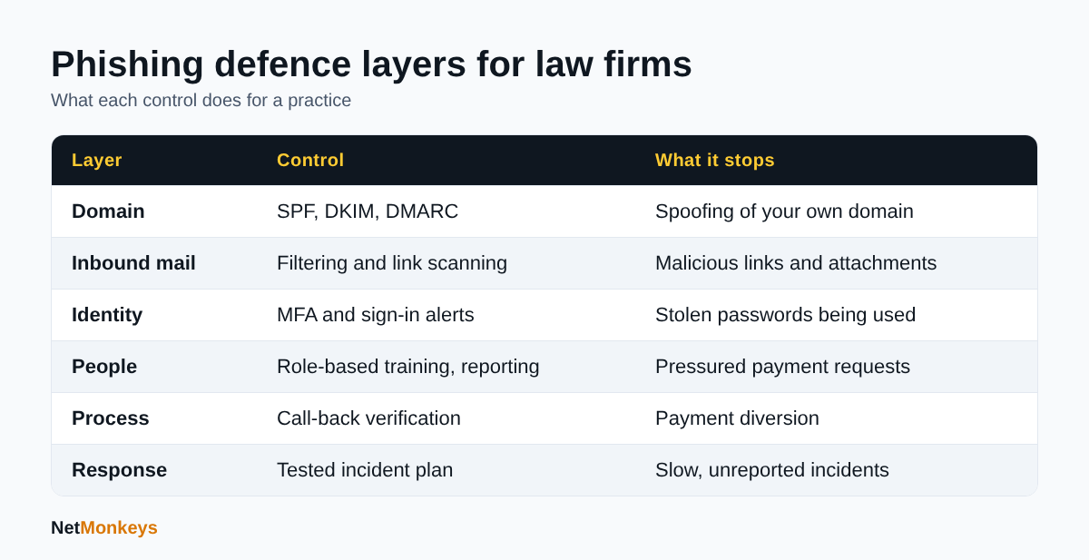Select the "Layer" column header
The height and width of the screenshot is (560, 1089).
point(97,160)
